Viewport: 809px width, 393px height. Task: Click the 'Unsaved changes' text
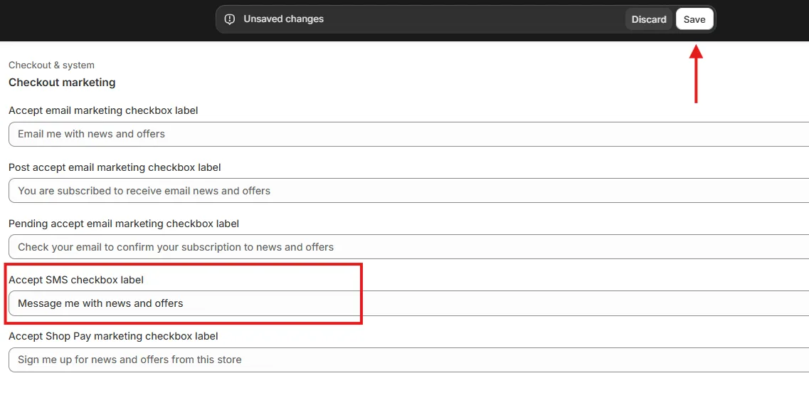[x=284, y=19]
